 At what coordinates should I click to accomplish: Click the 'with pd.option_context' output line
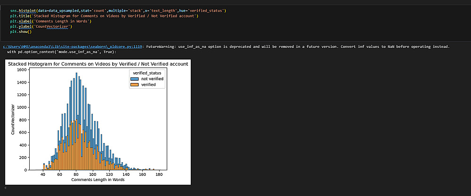[x=61, y=52]
